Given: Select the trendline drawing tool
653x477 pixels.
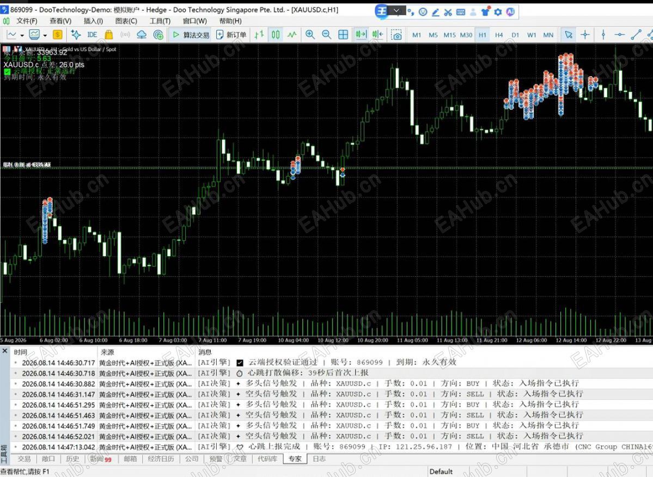Looking at the screenshot, I should pyautogui.click(x=636, y=35).
